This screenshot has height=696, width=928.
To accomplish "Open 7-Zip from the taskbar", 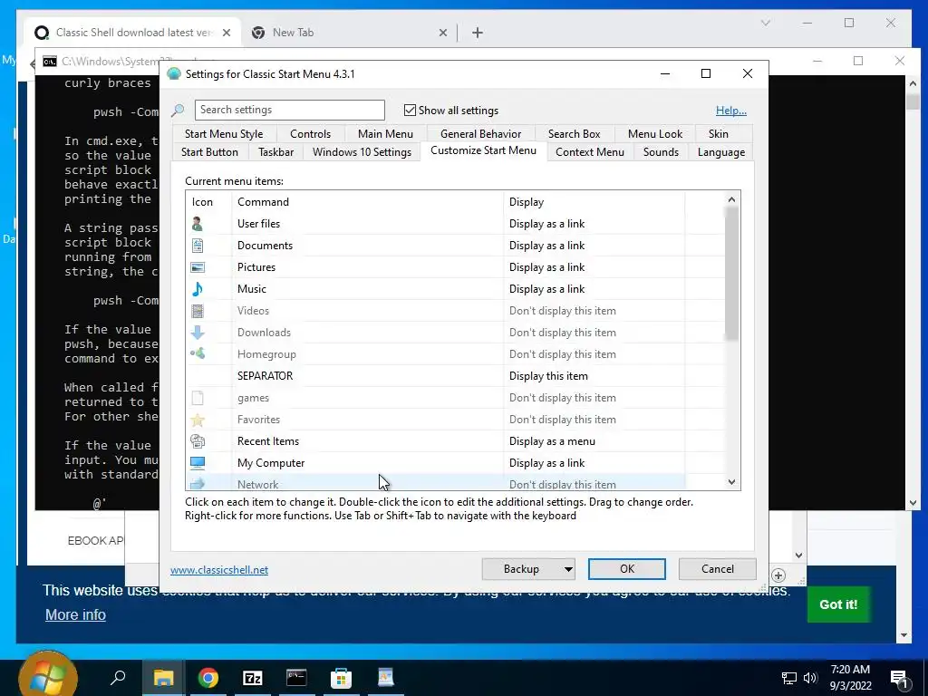I will point(252,677).
